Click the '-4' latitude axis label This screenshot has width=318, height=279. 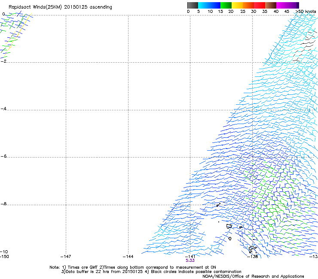[x=3, y=109]
